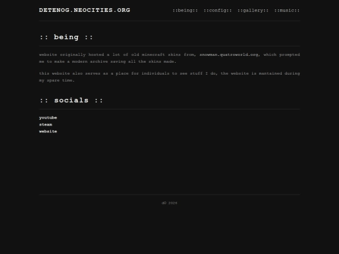Follow the snowman.quatroworld.org link
The width and height of the screenshot is (339, 254).
(x=229, y=55)
